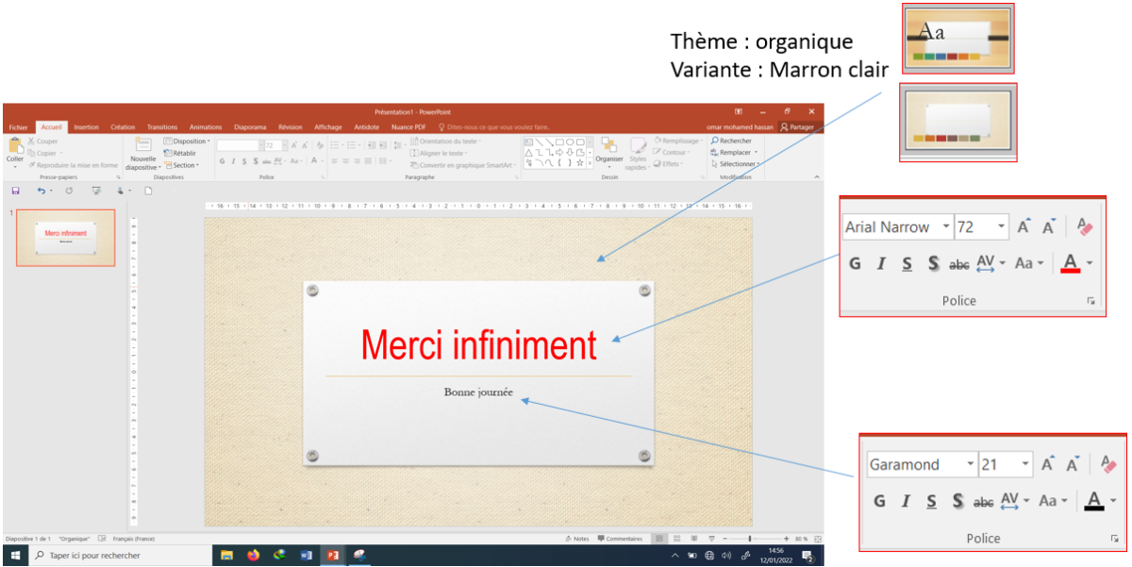Click the Nouvelle diapositive icon
This screenshot has height=567, width=1132.
click(143, 145)
